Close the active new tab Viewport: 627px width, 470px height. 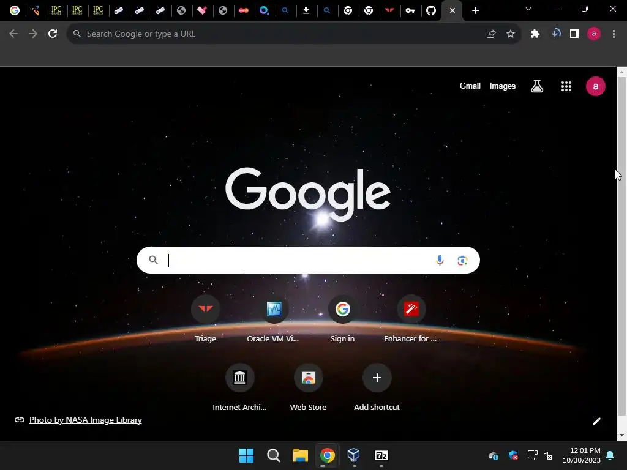452,10
